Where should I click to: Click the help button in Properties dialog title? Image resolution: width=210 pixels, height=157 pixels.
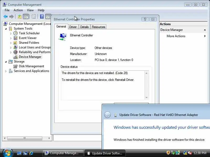145,19
